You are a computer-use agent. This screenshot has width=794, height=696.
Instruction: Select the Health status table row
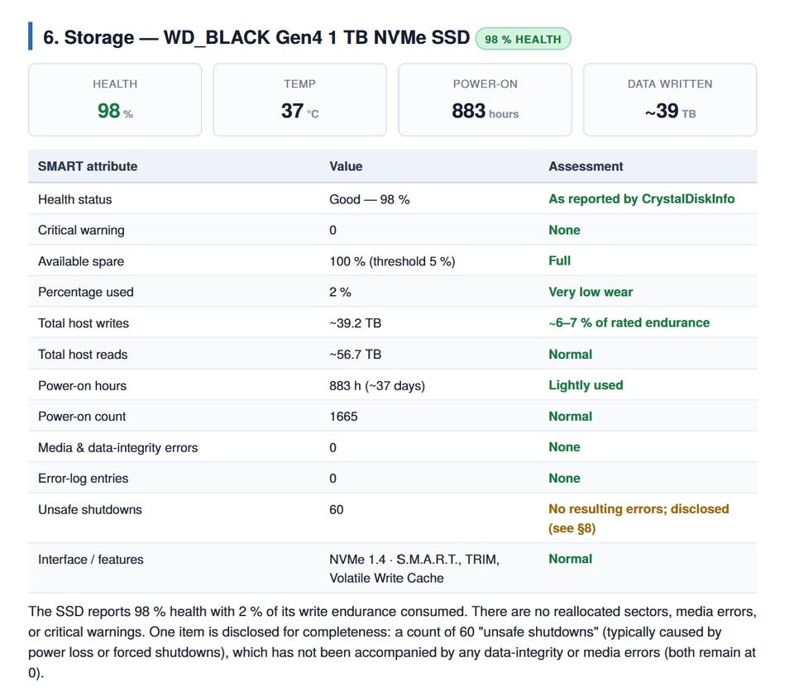click(x=392, y=199)
